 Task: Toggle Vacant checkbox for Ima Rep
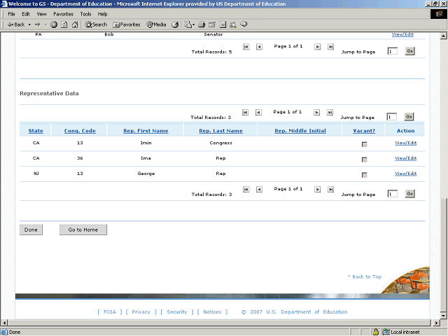[364, 159]
